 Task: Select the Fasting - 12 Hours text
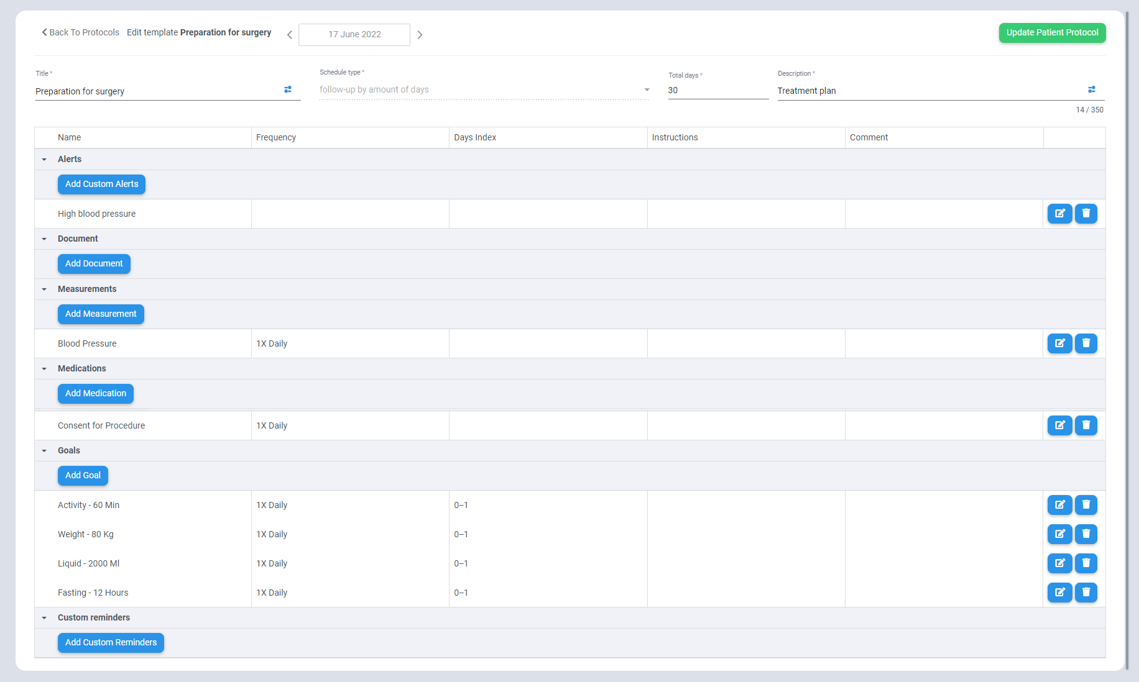93,593
